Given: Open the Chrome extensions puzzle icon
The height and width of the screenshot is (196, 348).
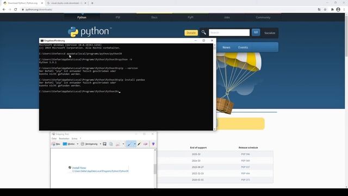Looking at the screenshot, I should [x=332, y=10].
